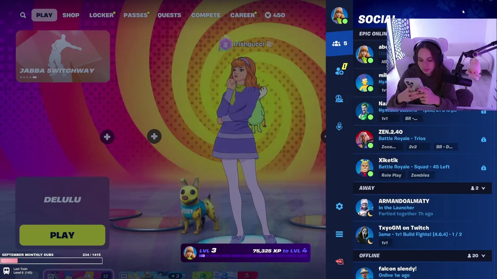Switch to the PLAY tab
The image size is (497, 279).
tap(44, 15)
